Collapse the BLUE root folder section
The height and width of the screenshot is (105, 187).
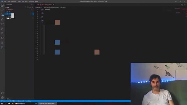8,7
